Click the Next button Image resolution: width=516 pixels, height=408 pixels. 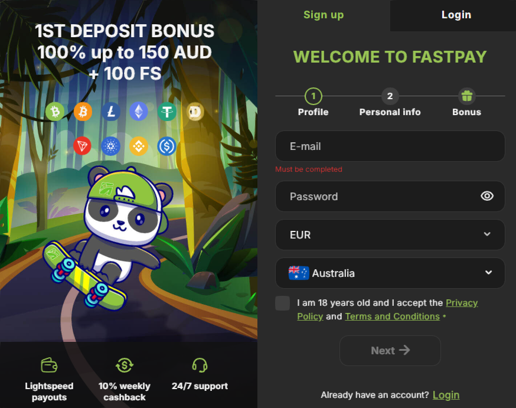(x=390, y=351)
